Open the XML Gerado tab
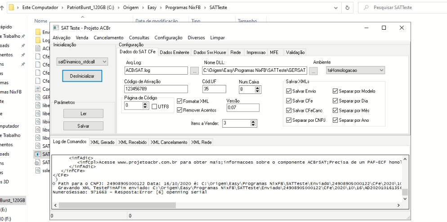 (x=103, y=142)
